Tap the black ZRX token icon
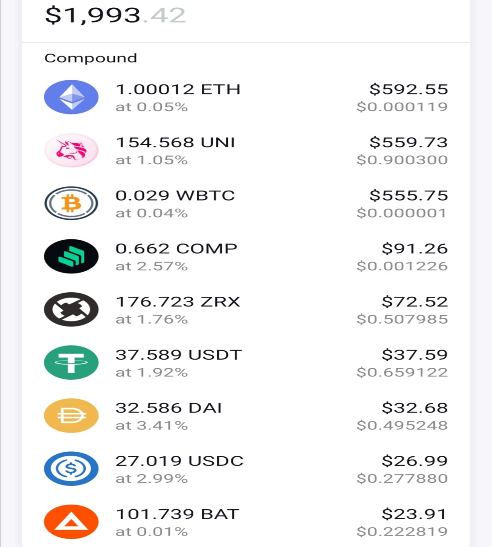 71,310
